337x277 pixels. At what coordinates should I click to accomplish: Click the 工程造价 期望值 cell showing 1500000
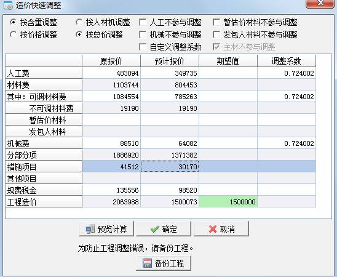click(228, 202)
